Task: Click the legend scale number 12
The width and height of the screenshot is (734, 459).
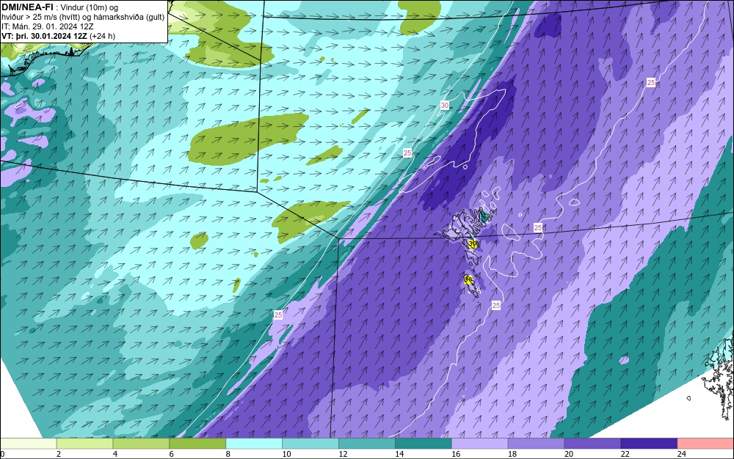Action: click(343, 454)
